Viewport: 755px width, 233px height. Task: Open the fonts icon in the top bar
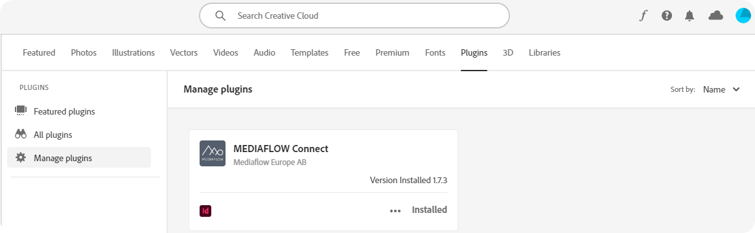click(x=643, y=16)
